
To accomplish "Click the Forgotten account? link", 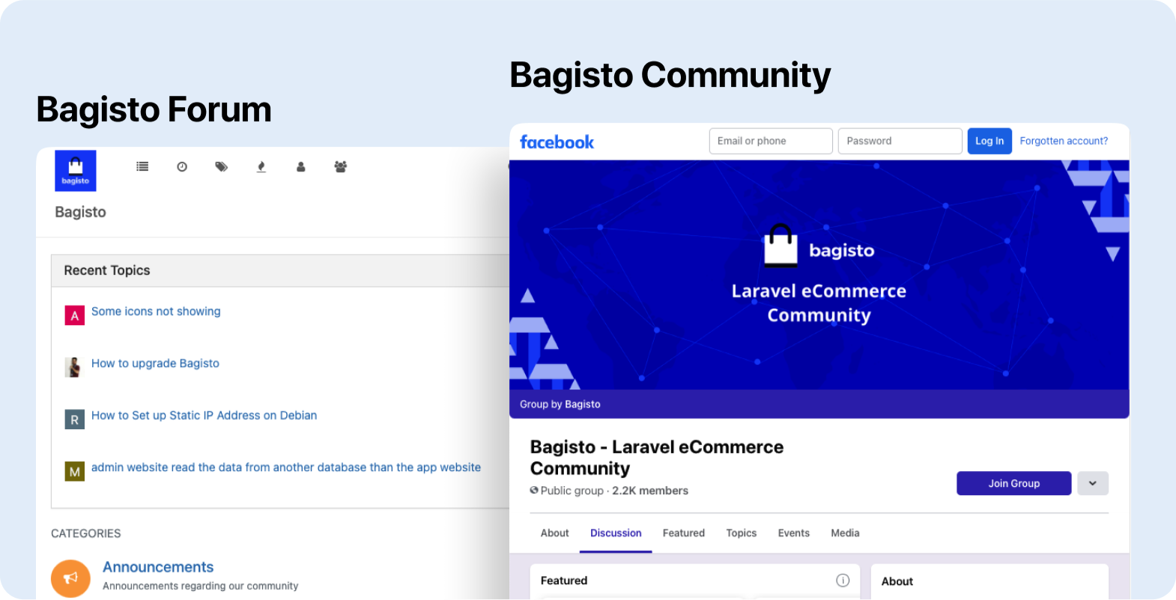I will 1064,141.
